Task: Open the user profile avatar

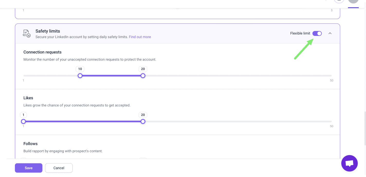Action: click(353, 1)
